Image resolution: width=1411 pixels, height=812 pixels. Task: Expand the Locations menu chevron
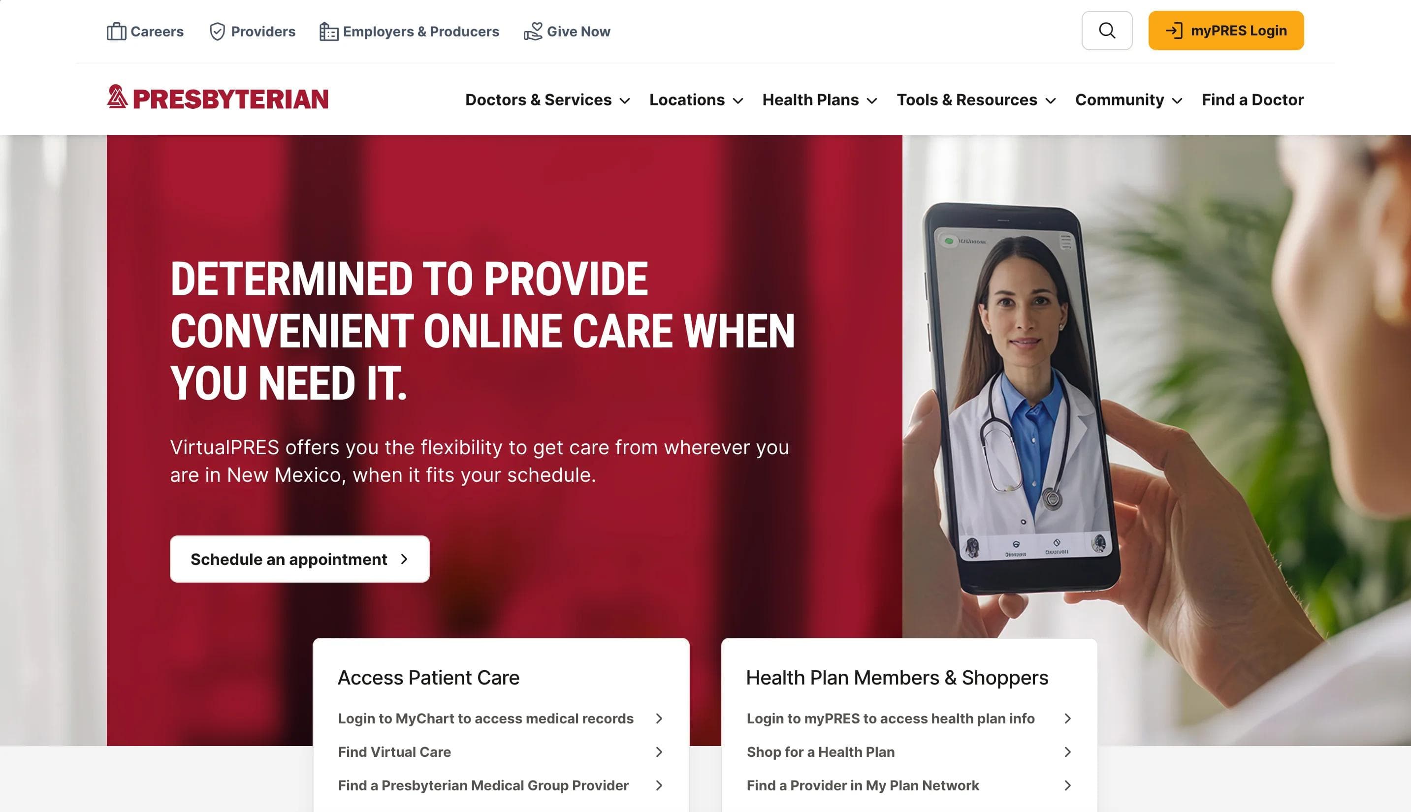pos(738,101)
